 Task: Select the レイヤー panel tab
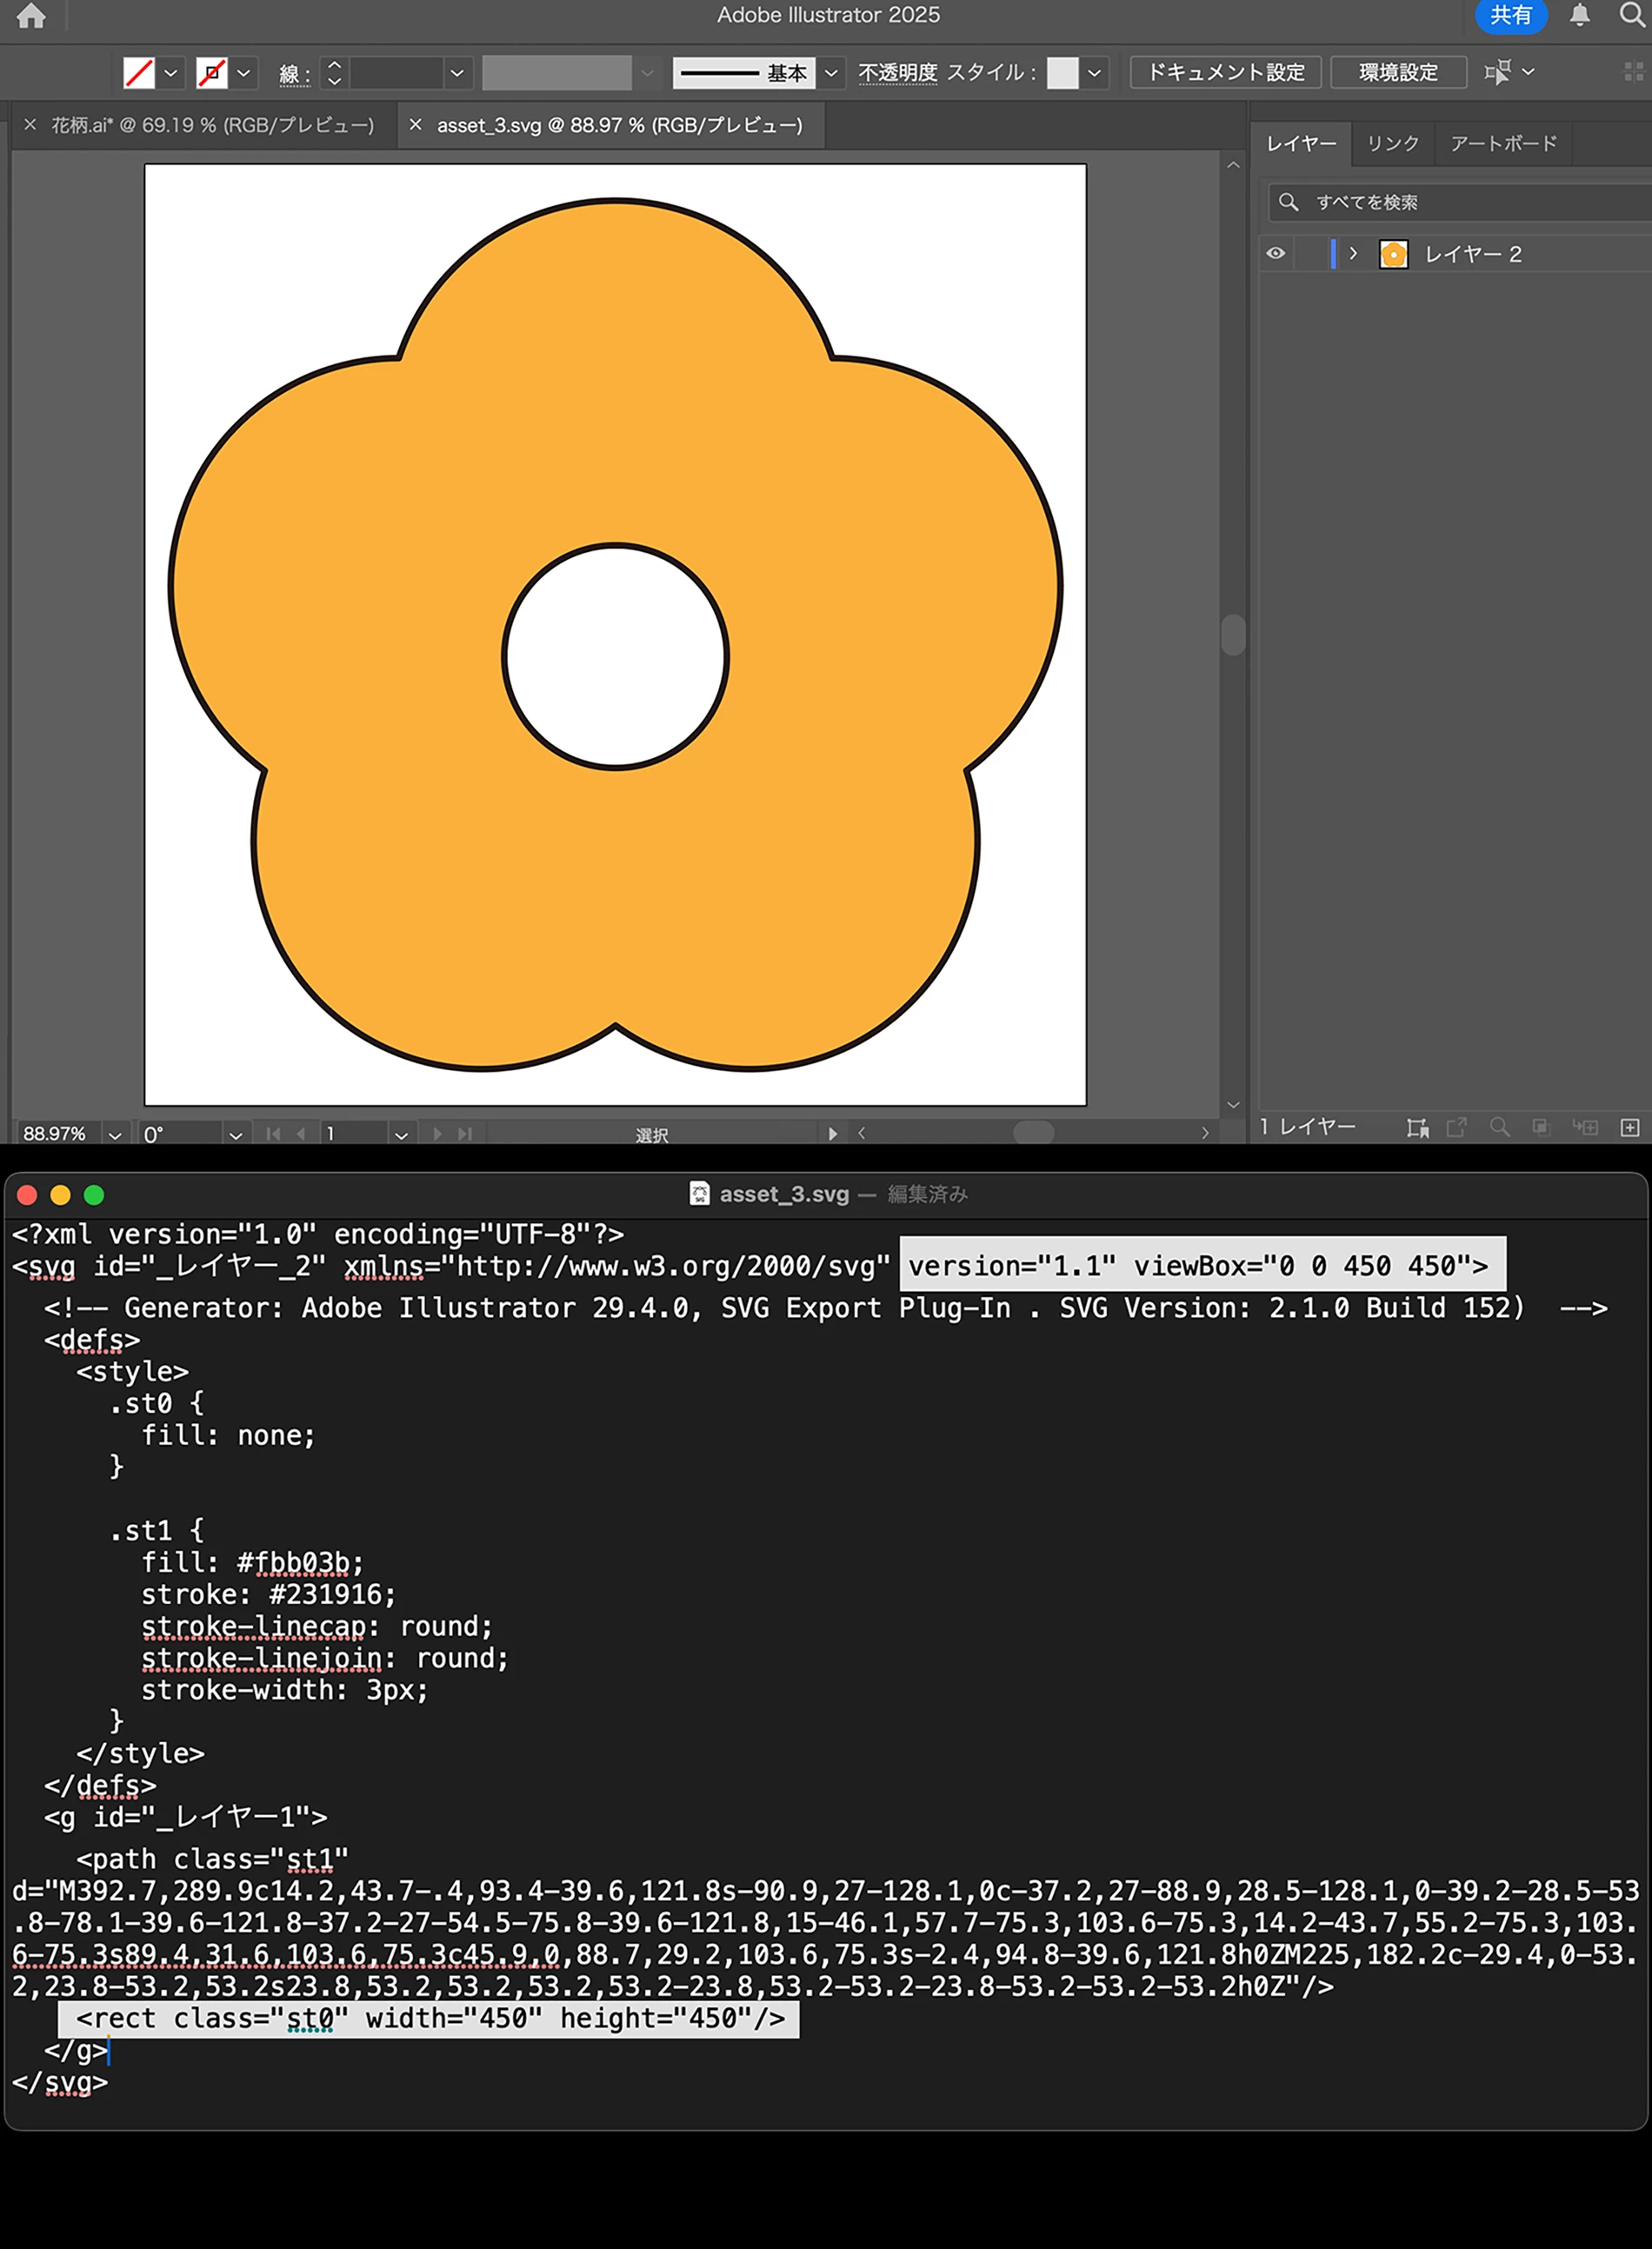pyautogui.click(x=1301, y=144)
